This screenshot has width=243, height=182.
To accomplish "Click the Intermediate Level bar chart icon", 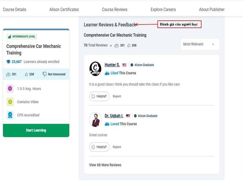I will click(9, 37).
